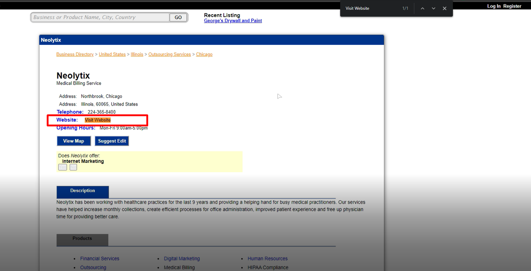The image size is (531, 271).
Task: Click the 1/1 match counter
Action: pyautogui.click(x=405, y=8)
